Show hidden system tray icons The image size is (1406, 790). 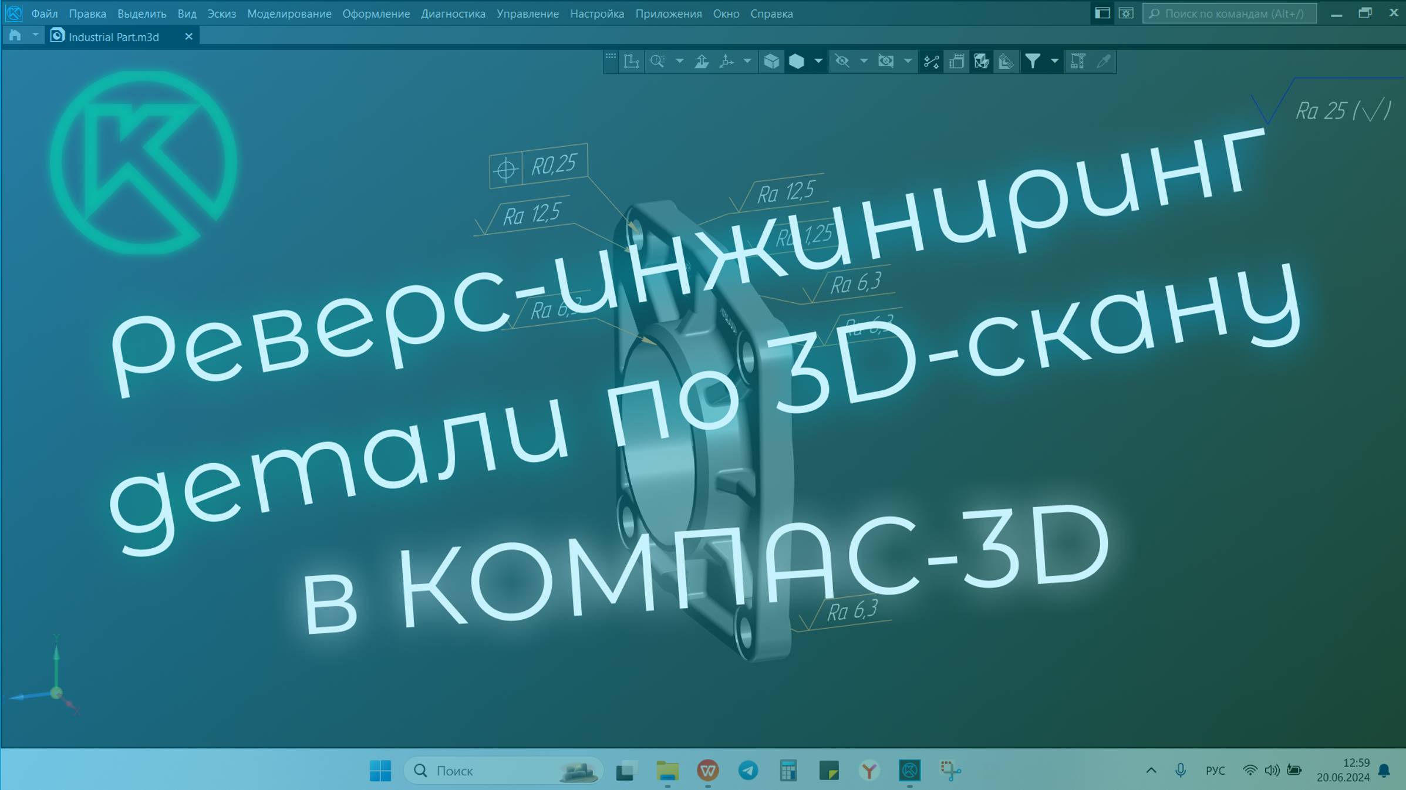(1151, 770)
